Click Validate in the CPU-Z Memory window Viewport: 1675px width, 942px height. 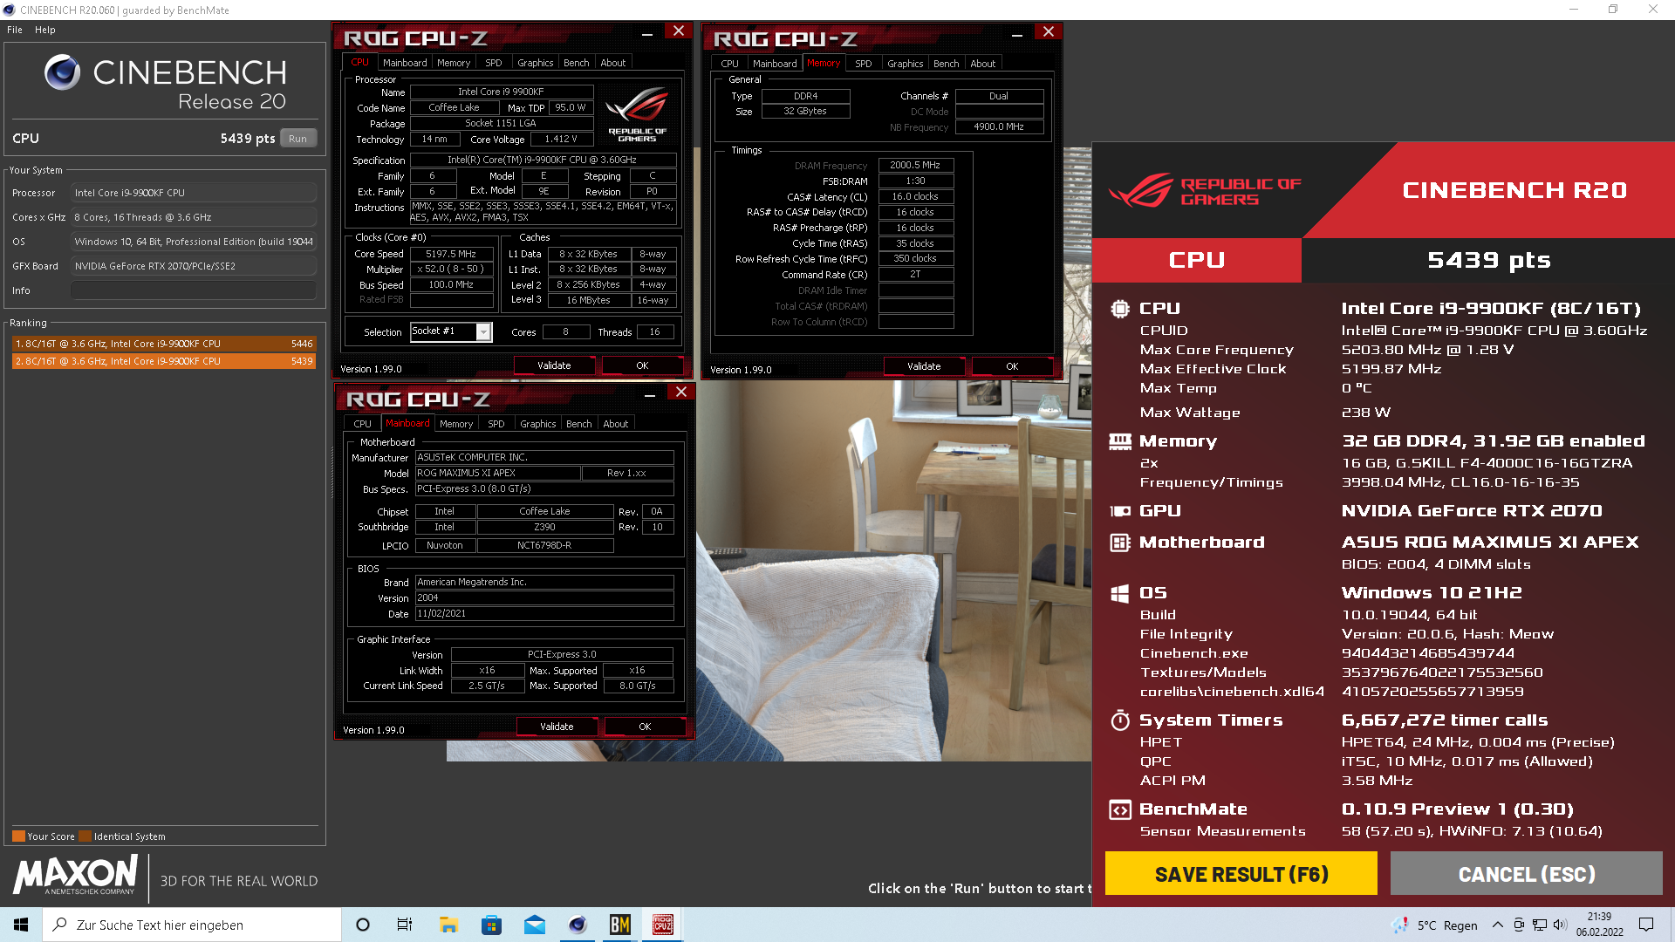(x=924, y=366)
